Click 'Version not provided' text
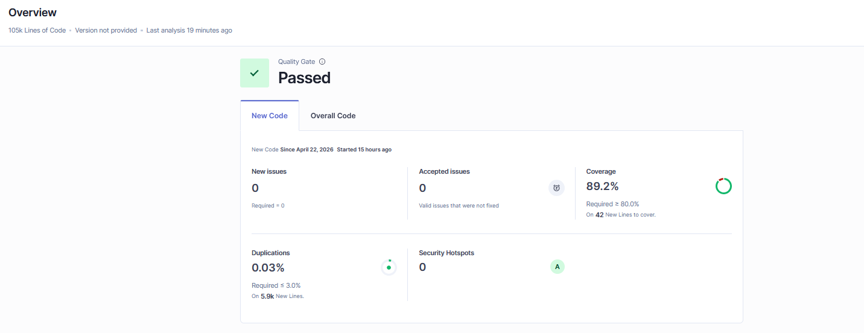Screen dimensions: 864x333 [x=106, y=30]
